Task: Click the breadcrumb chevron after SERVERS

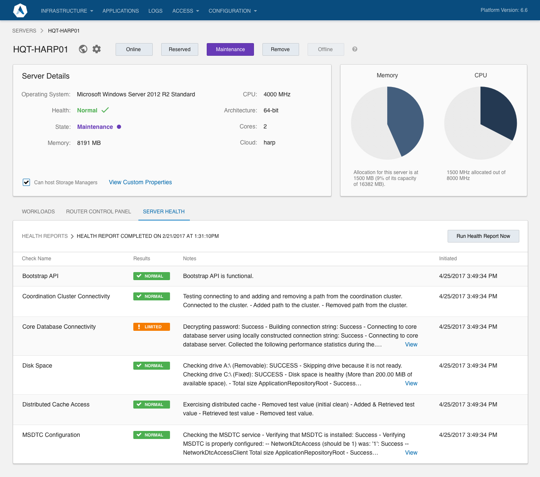Action: click(x=41, y=30)
